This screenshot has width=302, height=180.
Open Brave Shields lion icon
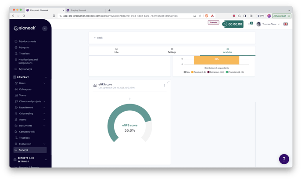(206, 16)
